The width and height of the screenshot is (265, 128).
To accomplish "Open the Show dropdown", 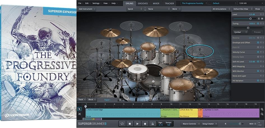I will pyautogui.click(x=259, y=9).
